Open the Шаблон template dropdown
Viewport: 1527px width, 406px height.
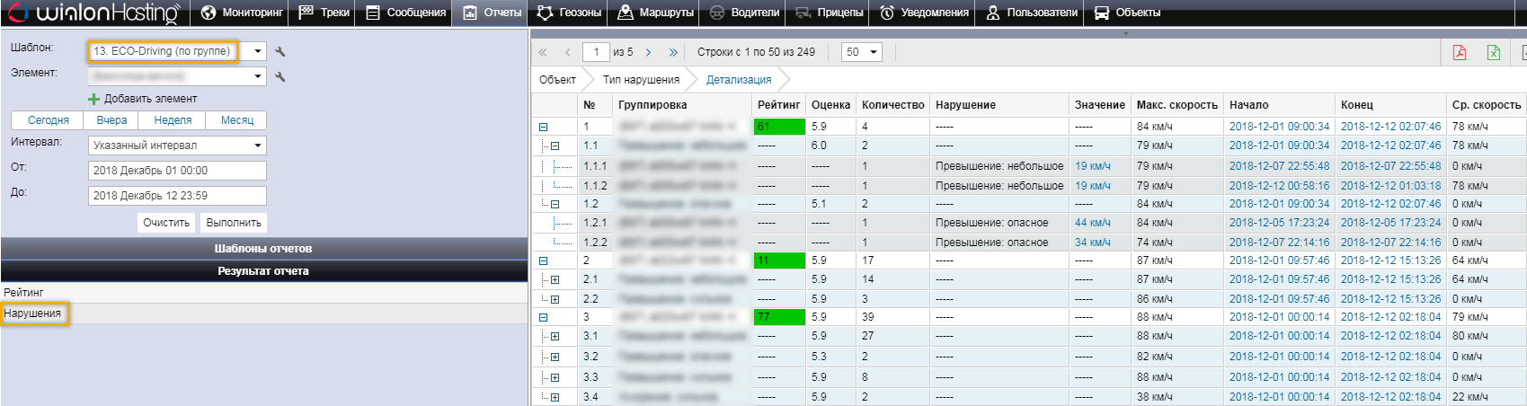pos(257,51)
